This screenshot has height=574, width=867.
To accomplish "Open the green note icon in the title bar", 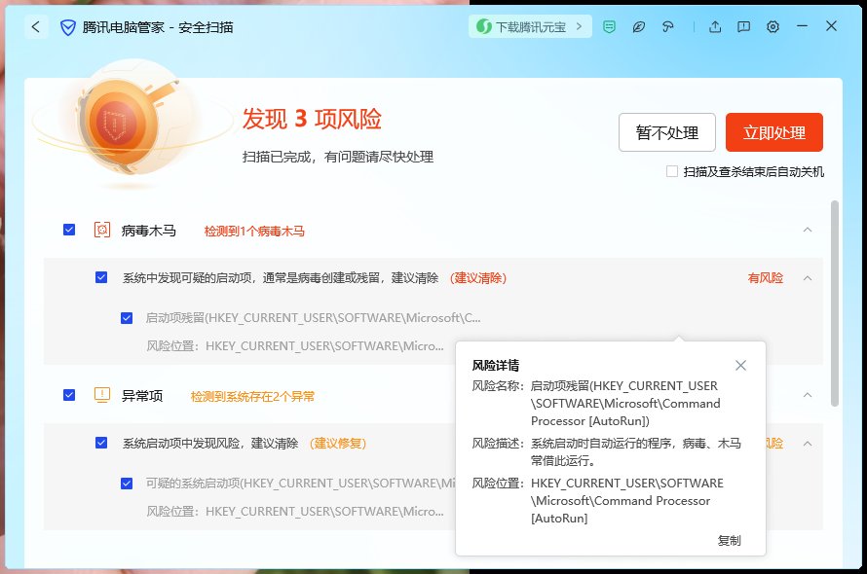I will (x=609, y=26).
